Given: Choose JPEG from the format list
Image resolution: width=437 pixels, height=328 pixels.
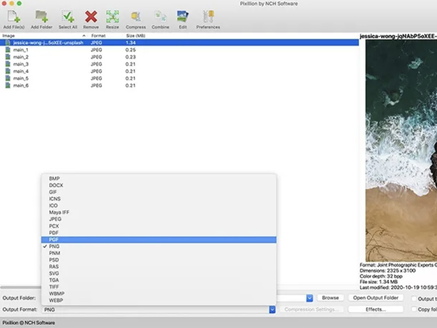Looking at the screenshot, I should click(x=159, y=219).
